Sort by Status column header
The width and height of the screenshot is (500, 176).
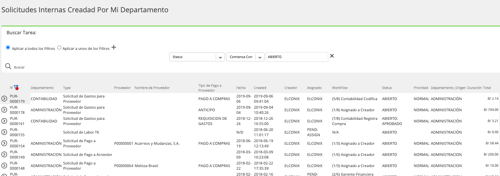click(387, 88)
